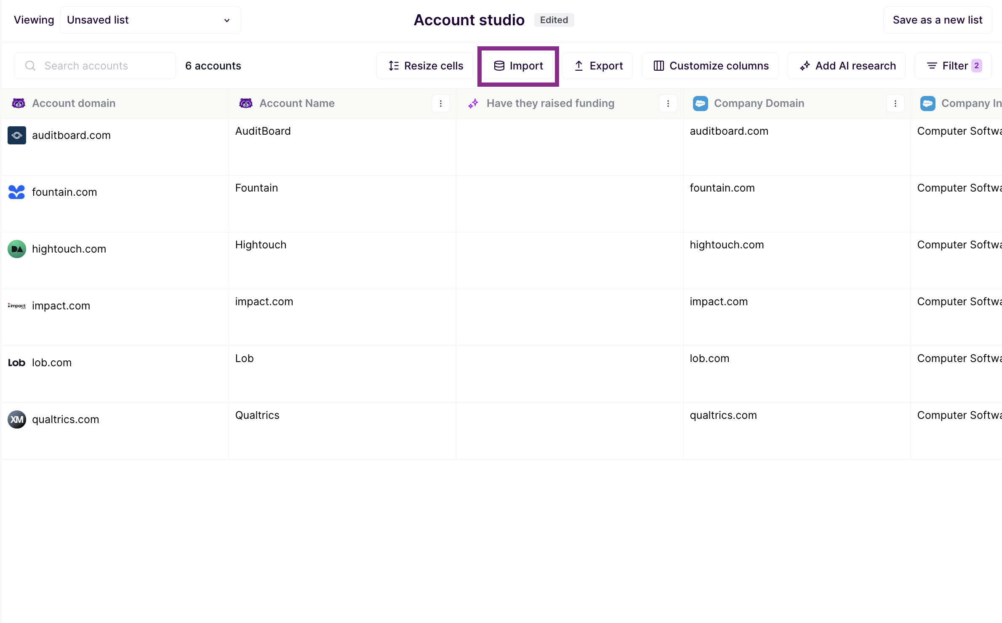Click the Add AI research sparkle icon

click(805, 66)
